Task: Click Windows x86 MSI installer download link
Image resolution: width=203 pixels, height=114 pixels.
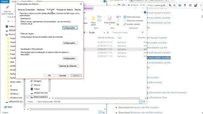Action: 145,107
